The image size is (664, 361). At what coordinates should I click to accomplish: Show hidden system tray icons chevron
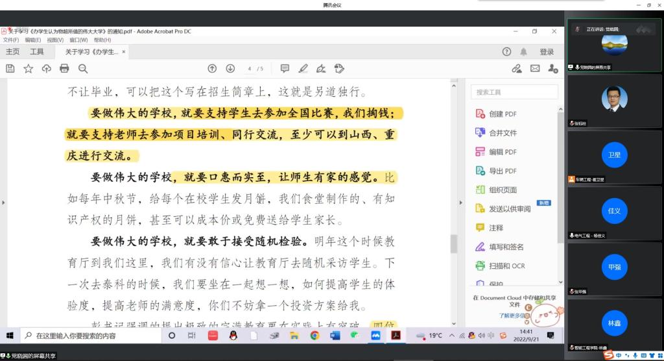[452, 336]
